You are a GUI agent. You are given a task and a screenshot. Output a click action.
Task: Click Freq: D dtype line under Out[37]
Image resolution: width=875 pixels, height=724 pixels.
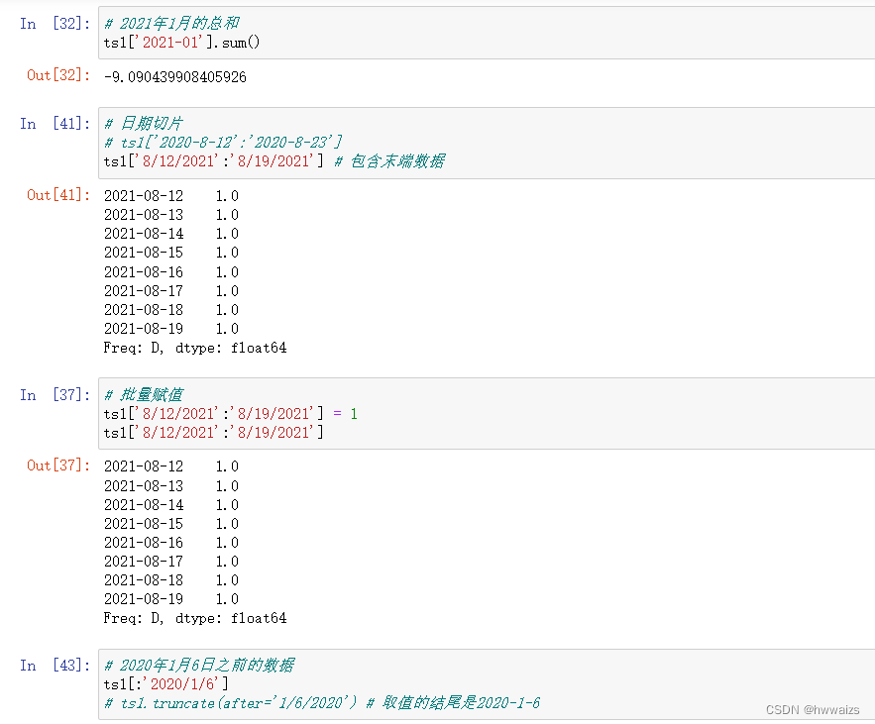coord(195,618)
